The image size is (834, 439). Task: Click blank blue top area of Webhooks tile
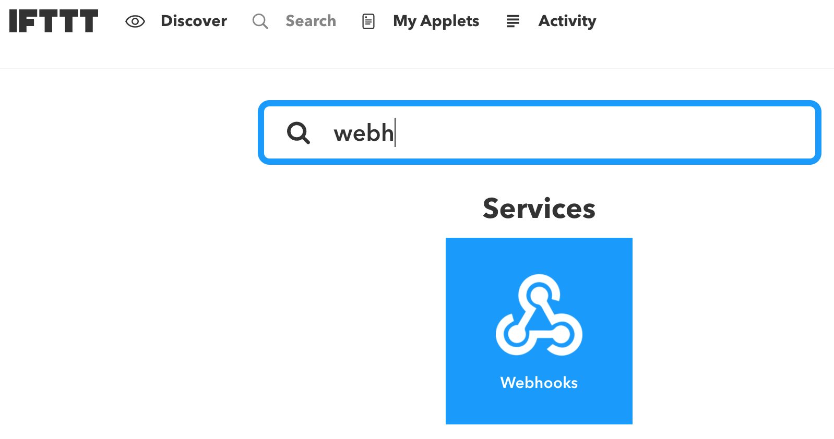click(x=539, y=253)
